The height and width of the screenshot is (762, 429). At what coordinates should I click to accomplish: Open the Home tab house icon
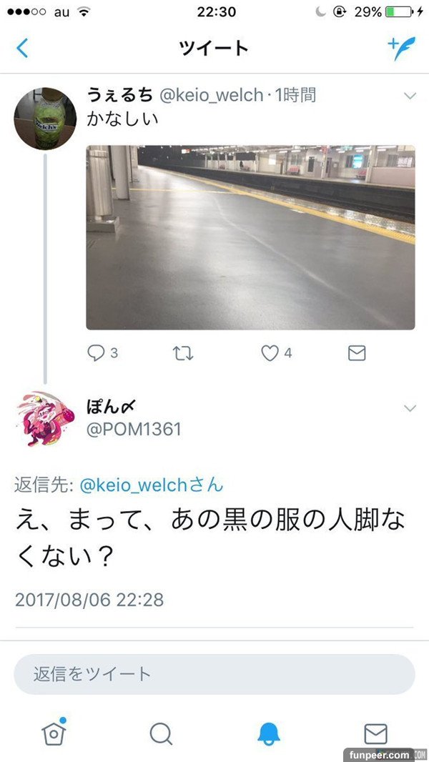click(54, 732)
